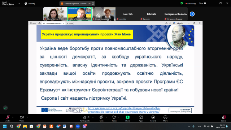This screenshot has height=130, width=231.
Task: Open the erasmusplus.org.ua hyperlink on slide
Action: (124, 110)
